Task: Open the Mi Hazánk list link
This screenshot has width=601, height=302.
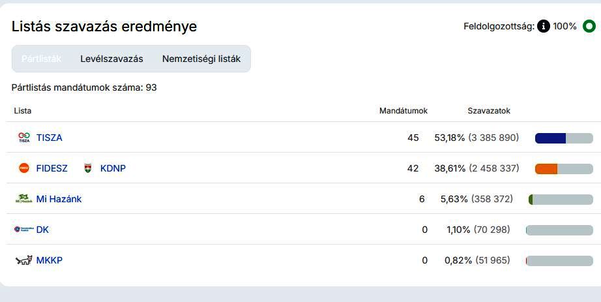Action: coord(59,199)
